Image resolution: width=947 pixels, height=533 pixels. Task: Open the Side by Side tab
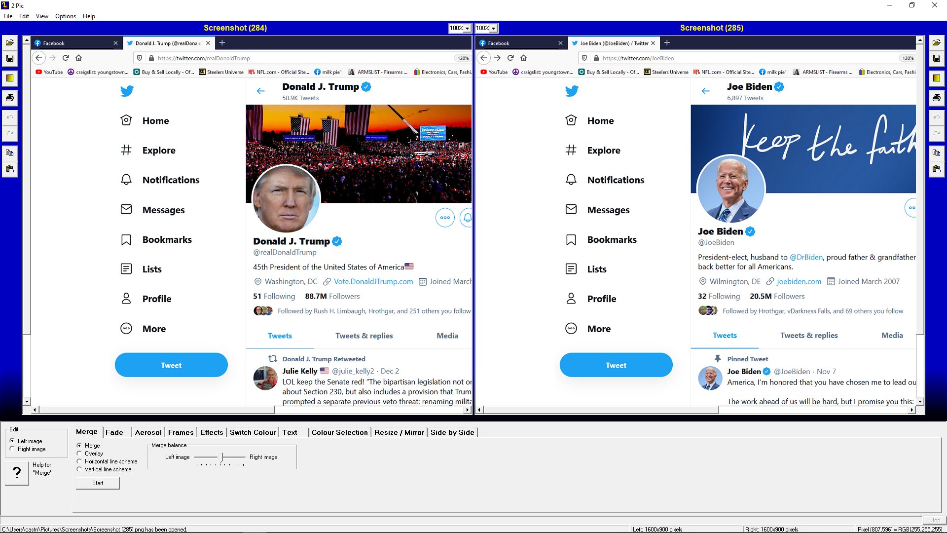pos(452,432)
